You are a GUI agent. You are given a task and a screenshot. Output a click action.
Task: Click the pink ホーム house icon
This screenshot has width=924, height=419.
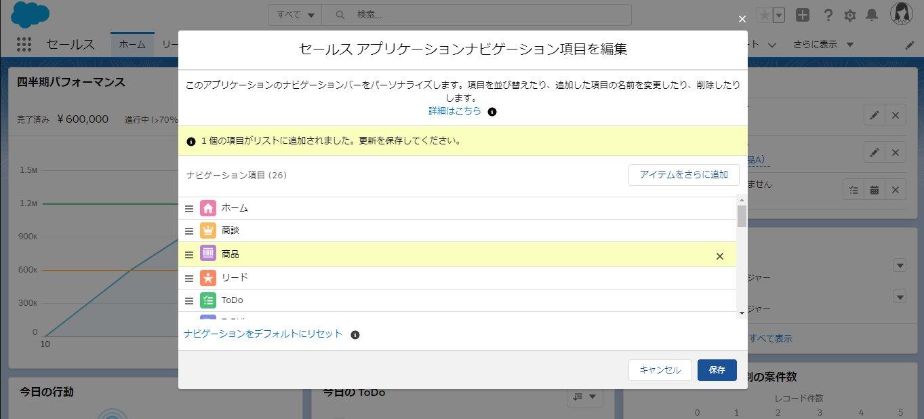(208, 208)
